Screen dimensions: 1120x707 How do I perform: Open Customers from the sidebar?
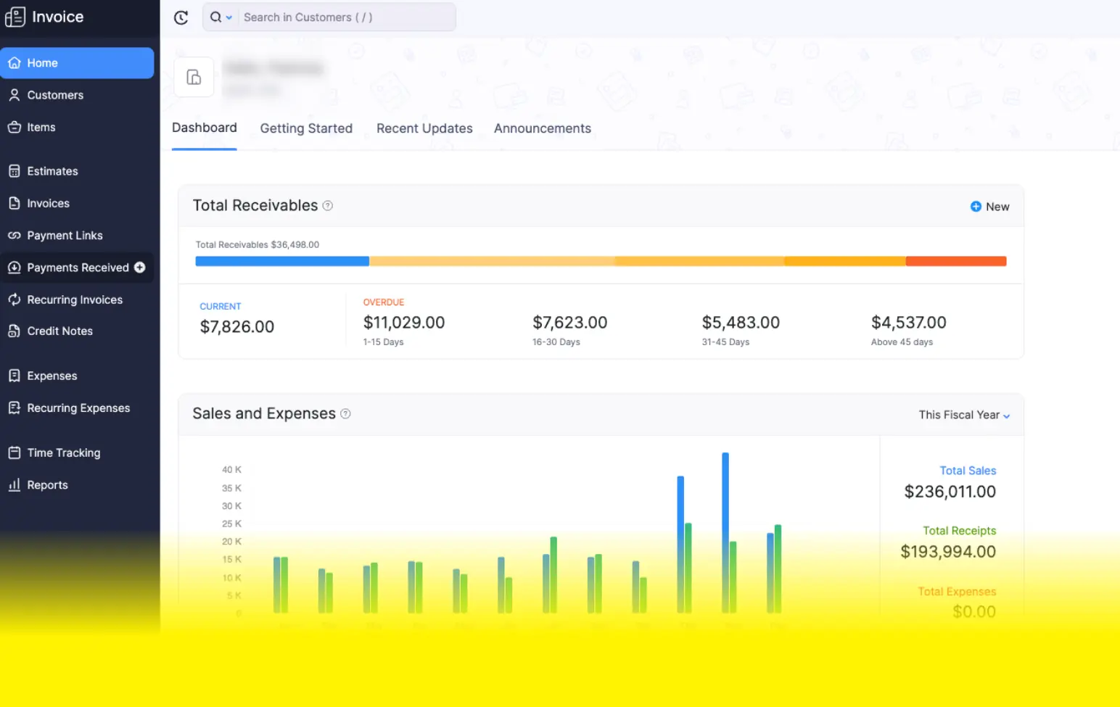click(x=55, y=95)
